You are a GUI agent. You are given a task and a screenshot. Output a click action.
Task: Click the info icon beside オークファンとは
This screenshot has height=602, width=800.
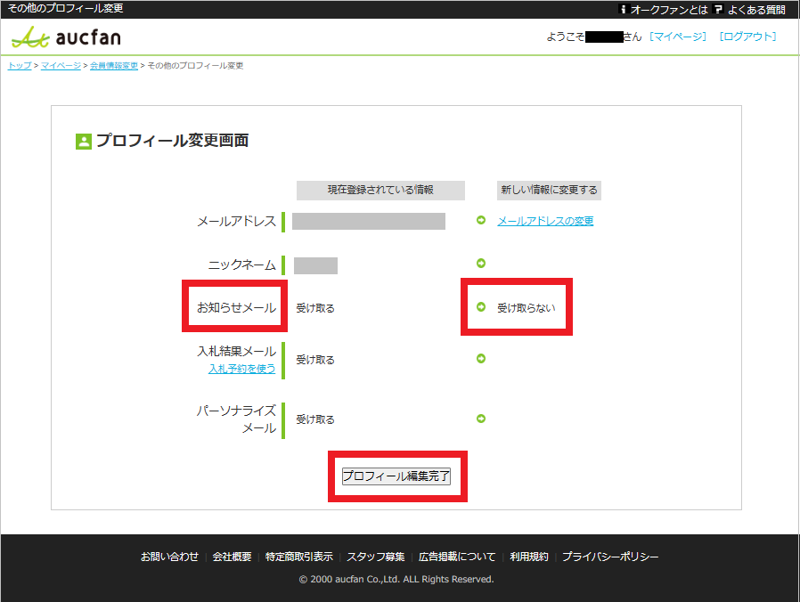coord(622,9)
